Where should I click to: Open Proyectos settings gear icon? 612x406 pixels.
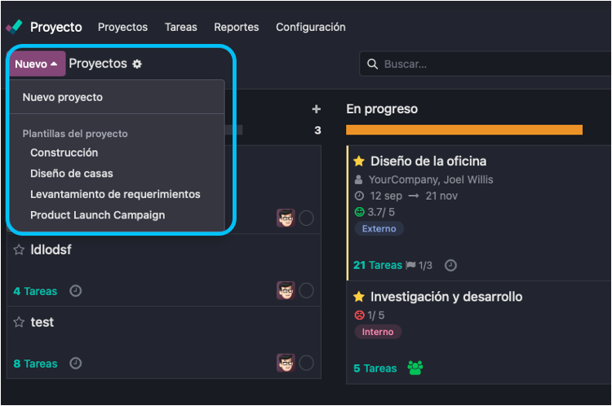tap(137, 64)
